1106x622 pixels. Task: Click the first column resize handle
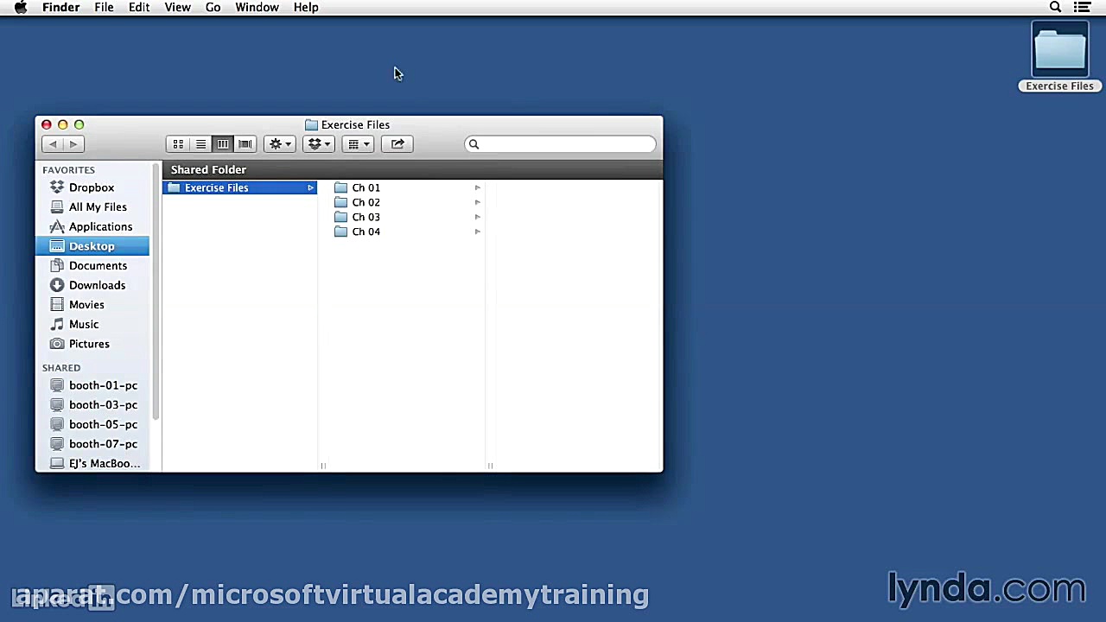tap(323, 466)
